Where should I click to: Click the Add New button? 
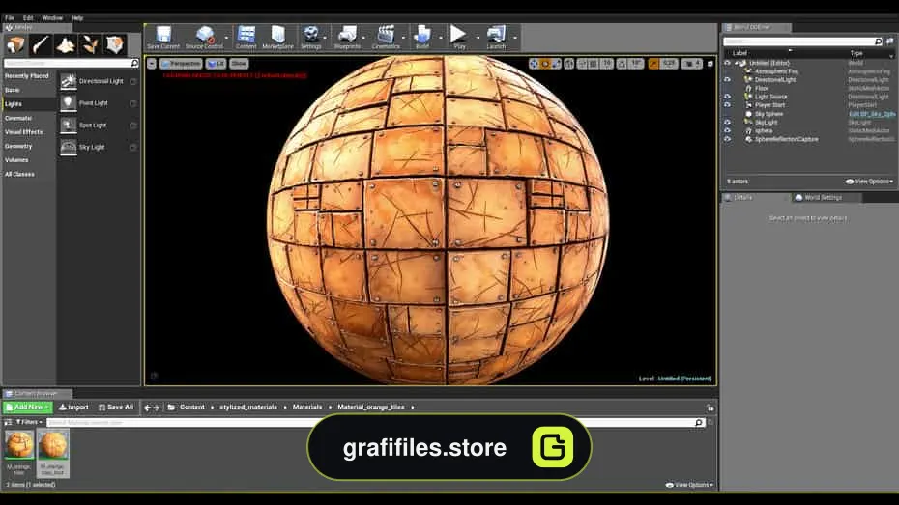(x=27, y=407)
